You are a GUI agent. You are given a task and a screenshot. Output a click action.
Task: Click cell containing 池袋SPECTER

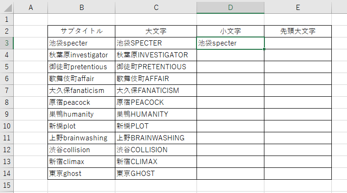pyautogui.click(x=156, y=43)
